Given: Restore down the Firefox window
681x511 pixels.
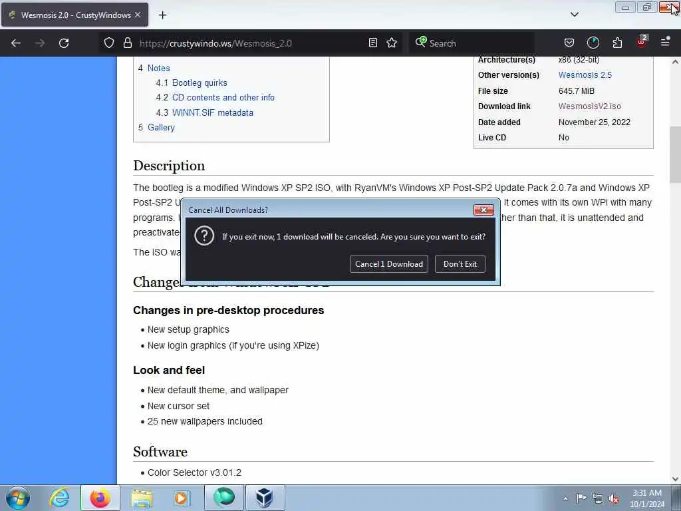Looking at the screenshot, I should (646, 7).
